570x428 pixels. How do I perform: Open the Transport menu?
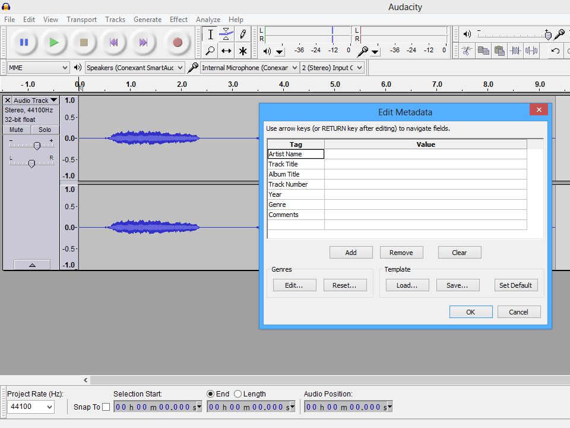81,19
